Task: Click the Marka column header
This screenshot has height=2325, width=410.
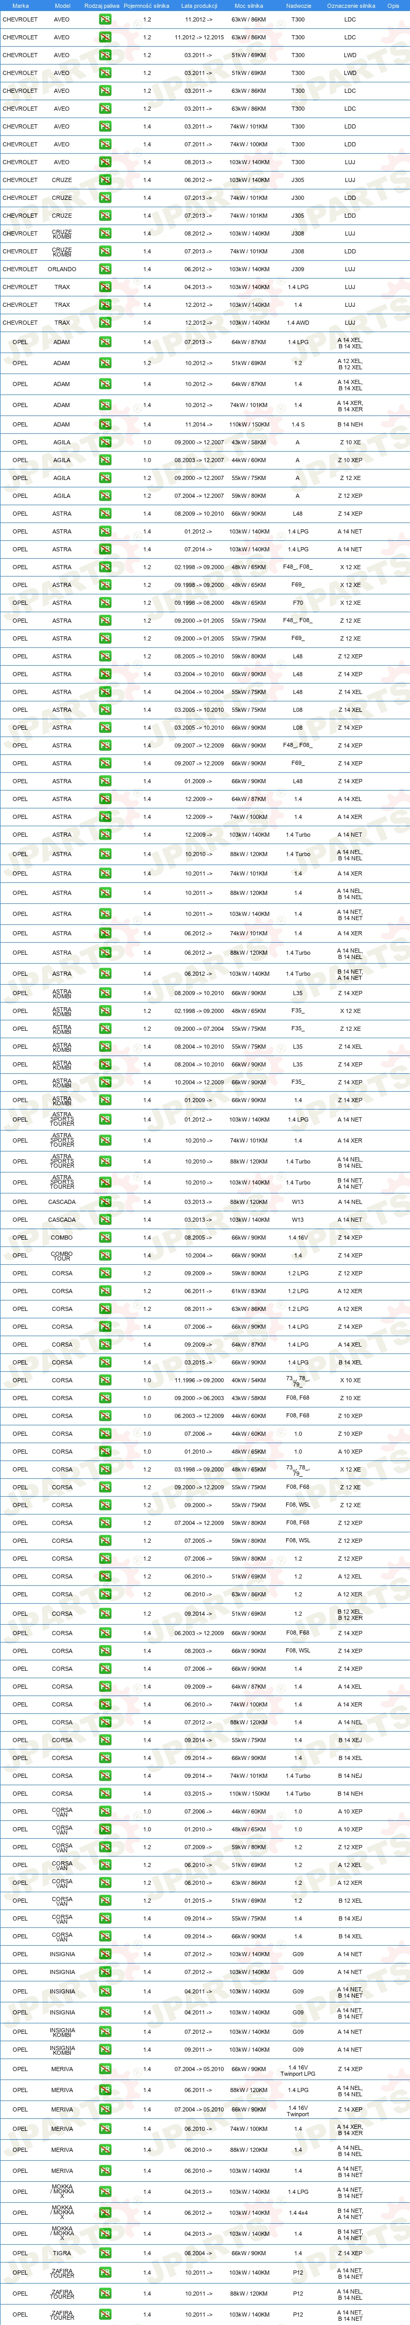Action: tap(20, 5)
